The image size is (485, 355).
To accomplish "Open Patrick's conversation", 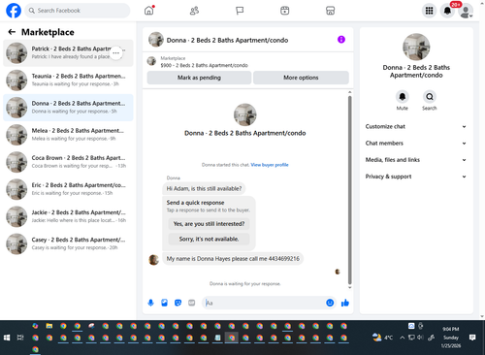I will point(68,53).
